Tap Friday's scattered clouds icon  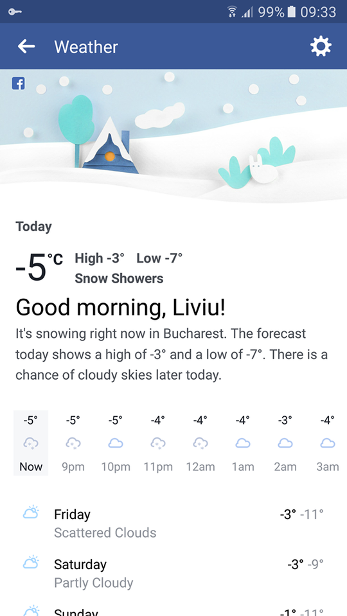[x=31, y=513]
